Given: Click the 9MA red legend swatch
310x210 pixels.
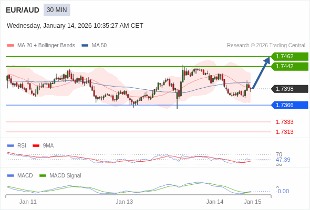Looking at the screenshot, I should coord(36,146).
